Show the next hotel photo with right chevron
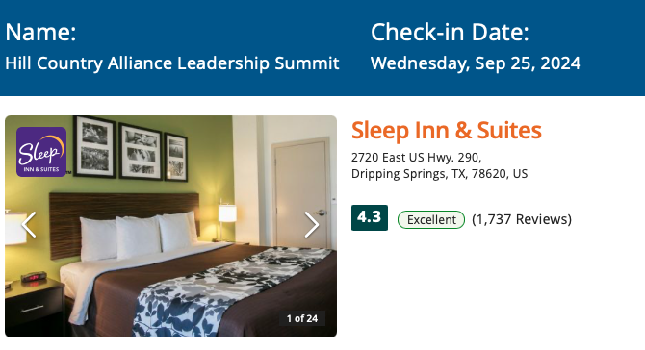This screenshot has width=645, height=350. tap(311, 225)
